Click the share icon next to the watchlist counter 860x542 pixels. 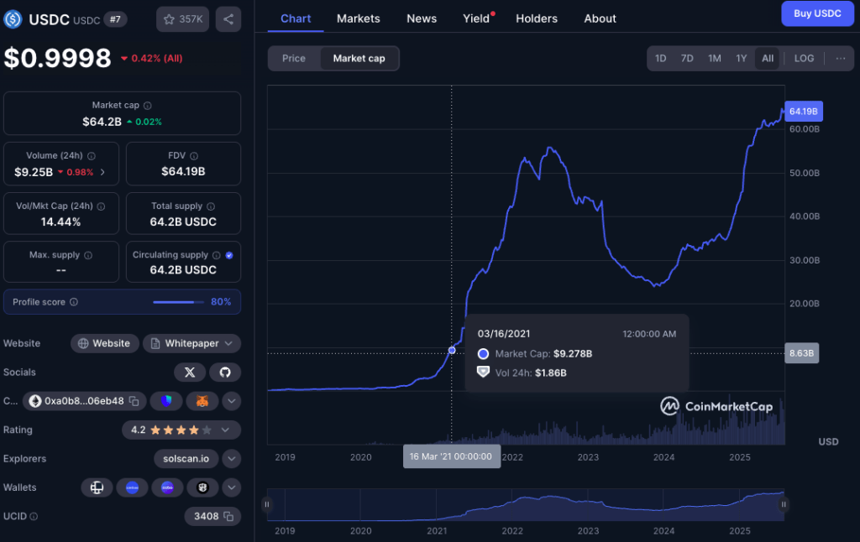click(x=228, y=18)
